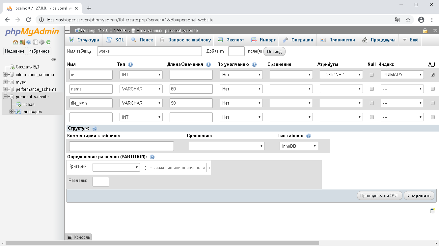The image size is (439, 246).
Task: Click the Имя таблицы input containing works
Action: (x=149, y=51)
